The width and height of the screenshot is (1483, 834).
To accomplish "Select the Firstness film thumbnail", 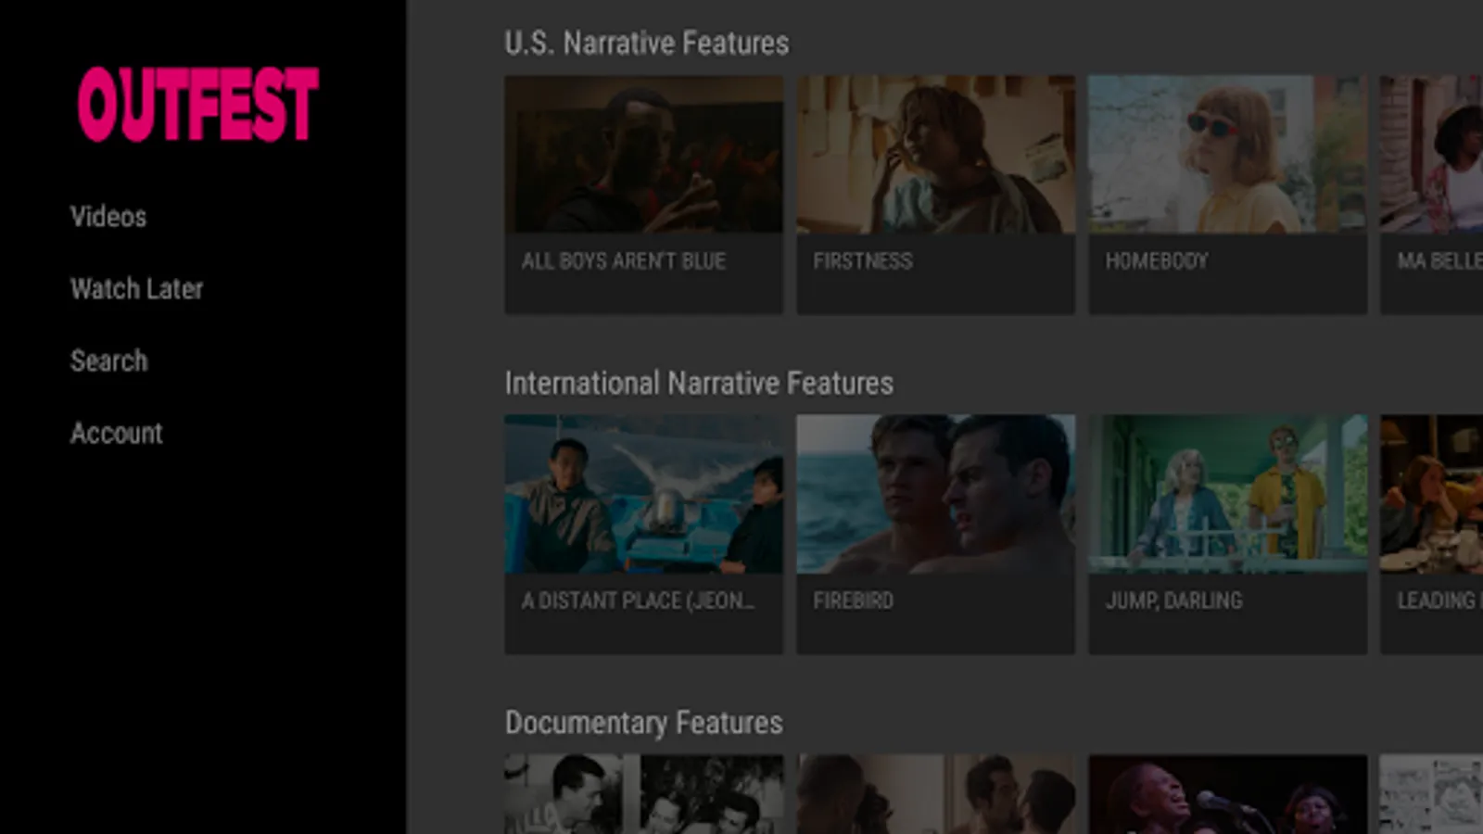I will tap(936, 154).
